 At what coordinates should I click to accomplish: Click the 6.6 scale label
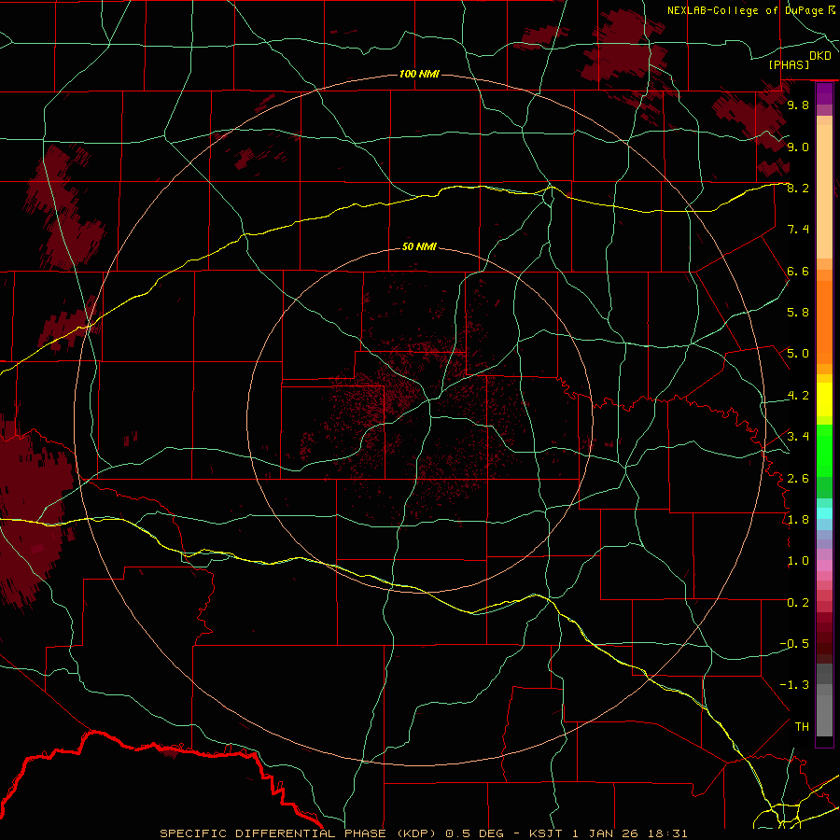[x=798, y=271]
